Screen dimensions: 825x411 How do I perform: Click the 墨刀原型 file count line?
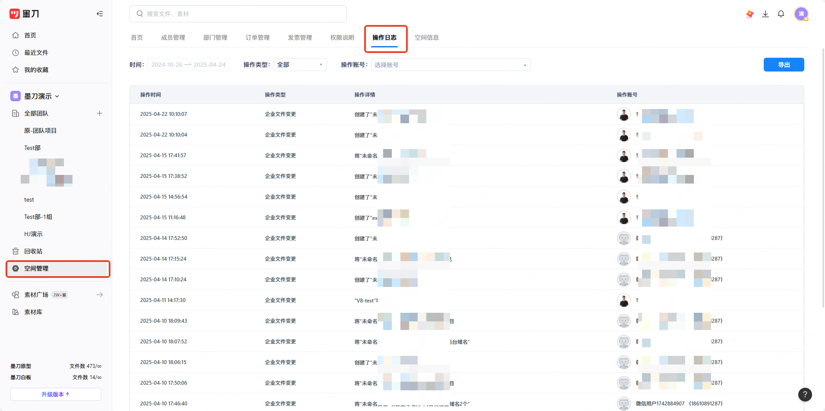[56, 366]
